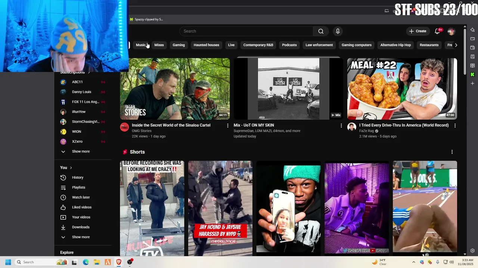Image resolution: width=478 pixels, height=268 pixels.
Task: Open Microsoft Edge from taskbar
Action: pos(86,262)
